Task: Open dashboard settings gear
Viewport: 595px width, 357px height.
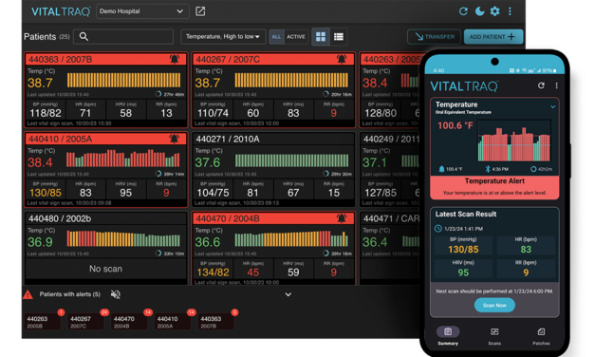Action: pos(494,11)
